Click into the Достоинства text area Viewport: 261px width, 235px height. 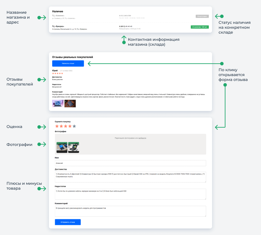130,177
